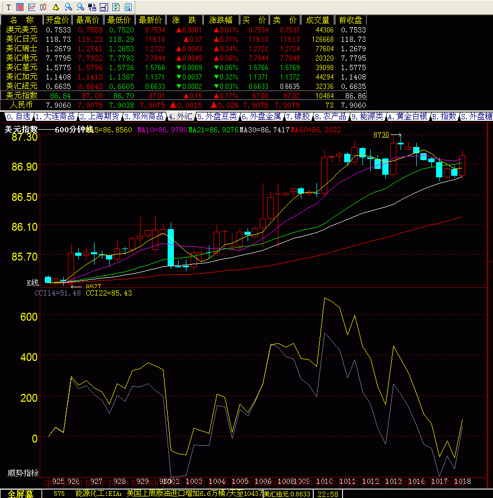Sort by the 开盘价 column header
Image resolution: width=493 pixels, height=498 pixels.
pyautogui.click(x=57, y=20)
